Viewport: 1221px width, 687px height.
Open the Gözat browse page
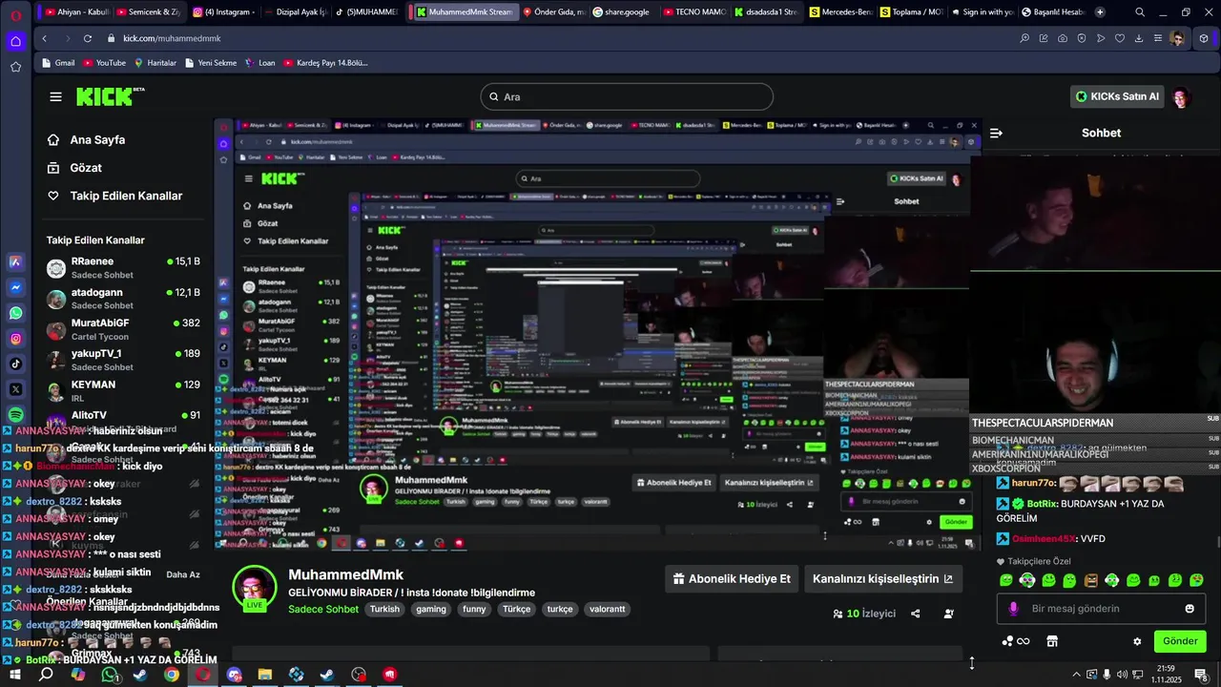tap(74, 168)
